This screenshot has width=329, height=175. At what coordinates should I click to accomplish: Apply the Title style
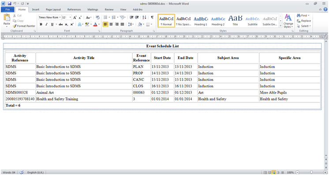coord(235,21)
